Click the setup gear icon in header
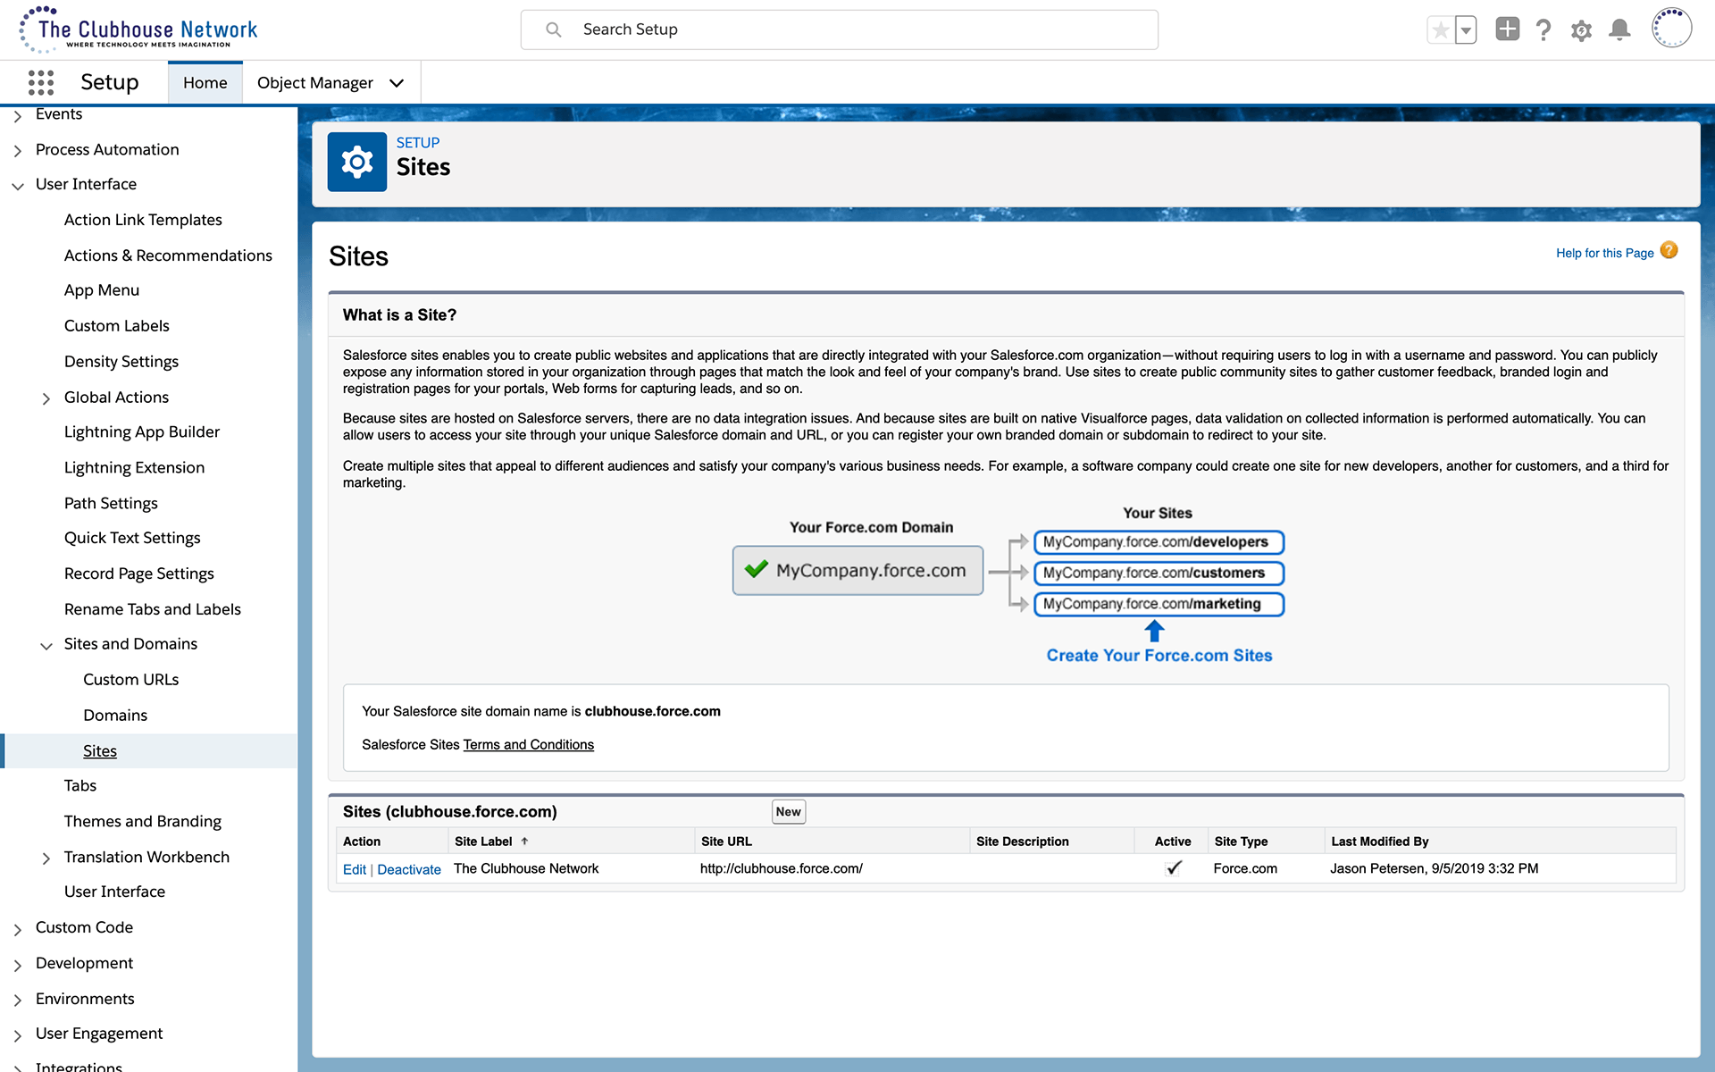 click(1581, 30)
